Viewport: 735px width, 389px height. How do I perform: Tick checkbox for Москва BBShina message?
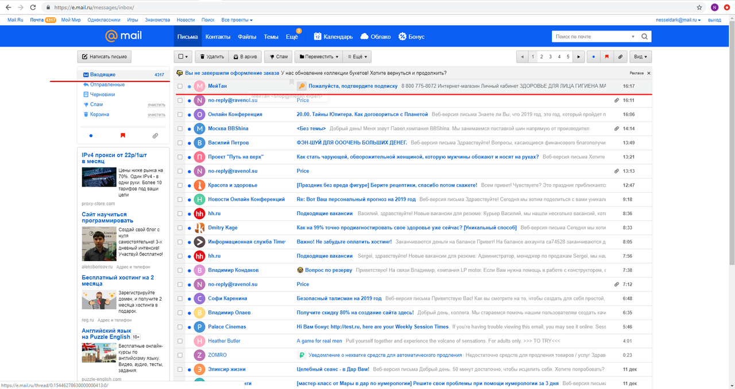(180, 129)
